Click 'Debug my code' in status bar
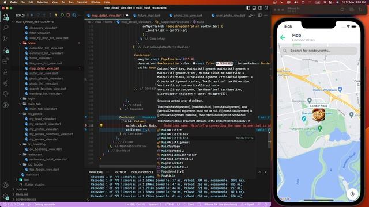 [x=44, y=205]
